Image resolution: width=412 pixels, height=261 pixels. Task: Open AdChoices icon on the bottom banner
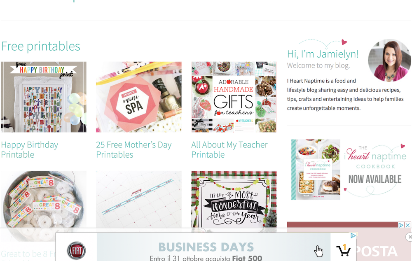point(353,235)
